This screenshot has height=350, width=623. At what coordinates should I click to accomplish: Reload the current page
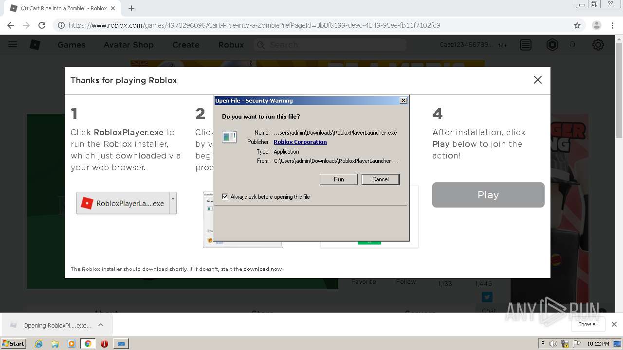tap(42, 25)
